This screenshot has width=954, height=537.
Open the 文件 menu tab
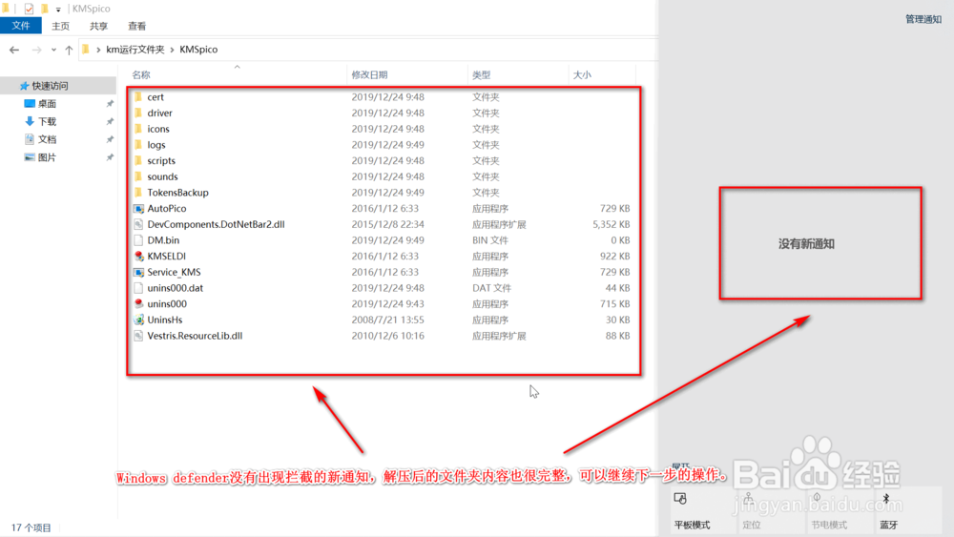[x=21, y=26]
